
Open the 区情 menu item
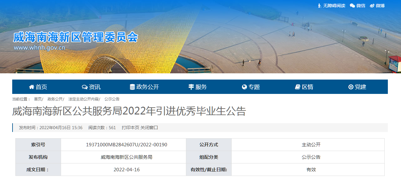point(307,87)
